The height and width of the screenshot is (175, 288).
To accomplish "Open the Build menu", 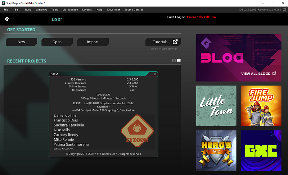I will 28,10.
